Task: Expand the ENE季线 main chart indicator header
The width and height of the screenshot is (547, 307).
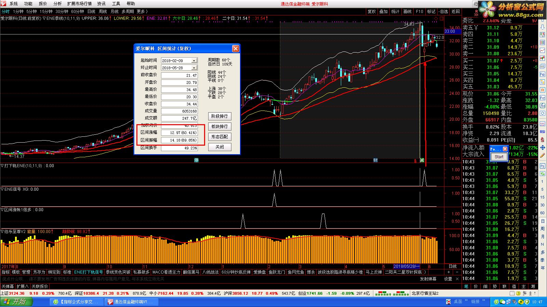Action: 44,18
